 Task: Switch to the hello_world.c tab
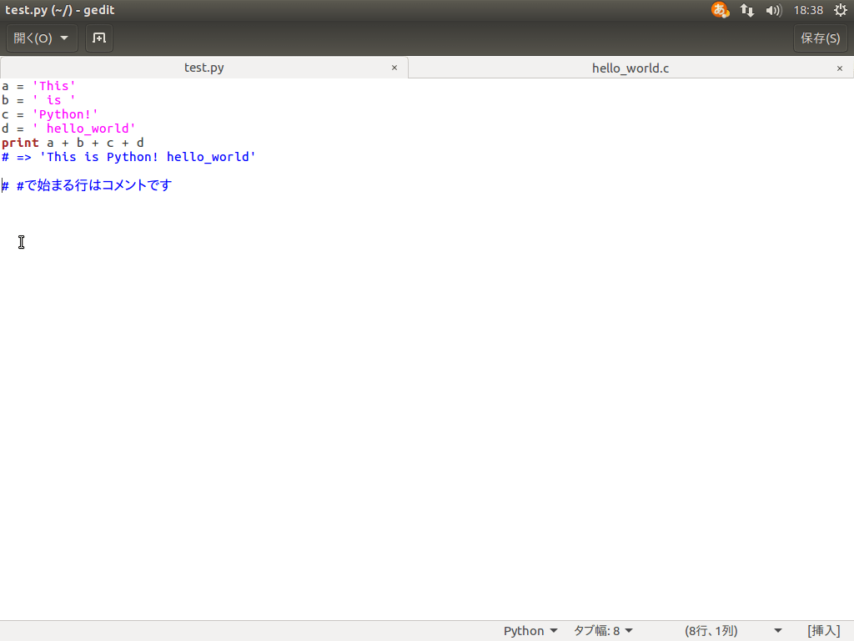click(630, 68)
